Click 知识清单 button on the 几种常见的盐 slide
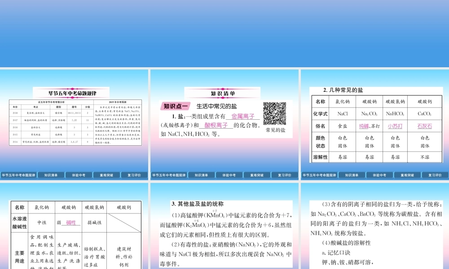This screenshot has width=449, height=269. click(352, 175)
